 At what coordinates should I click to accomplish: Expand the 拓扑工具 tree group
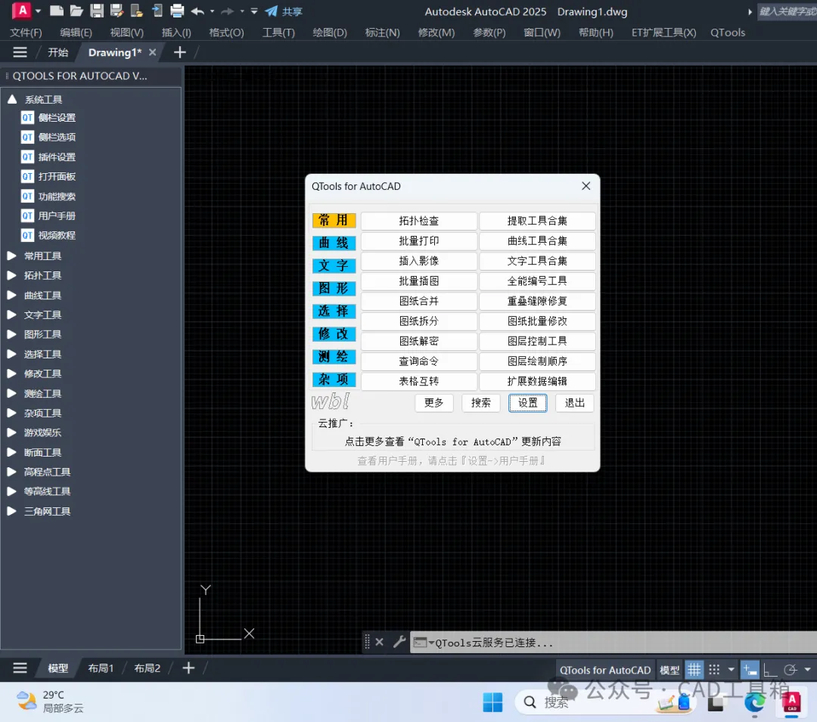11,275
